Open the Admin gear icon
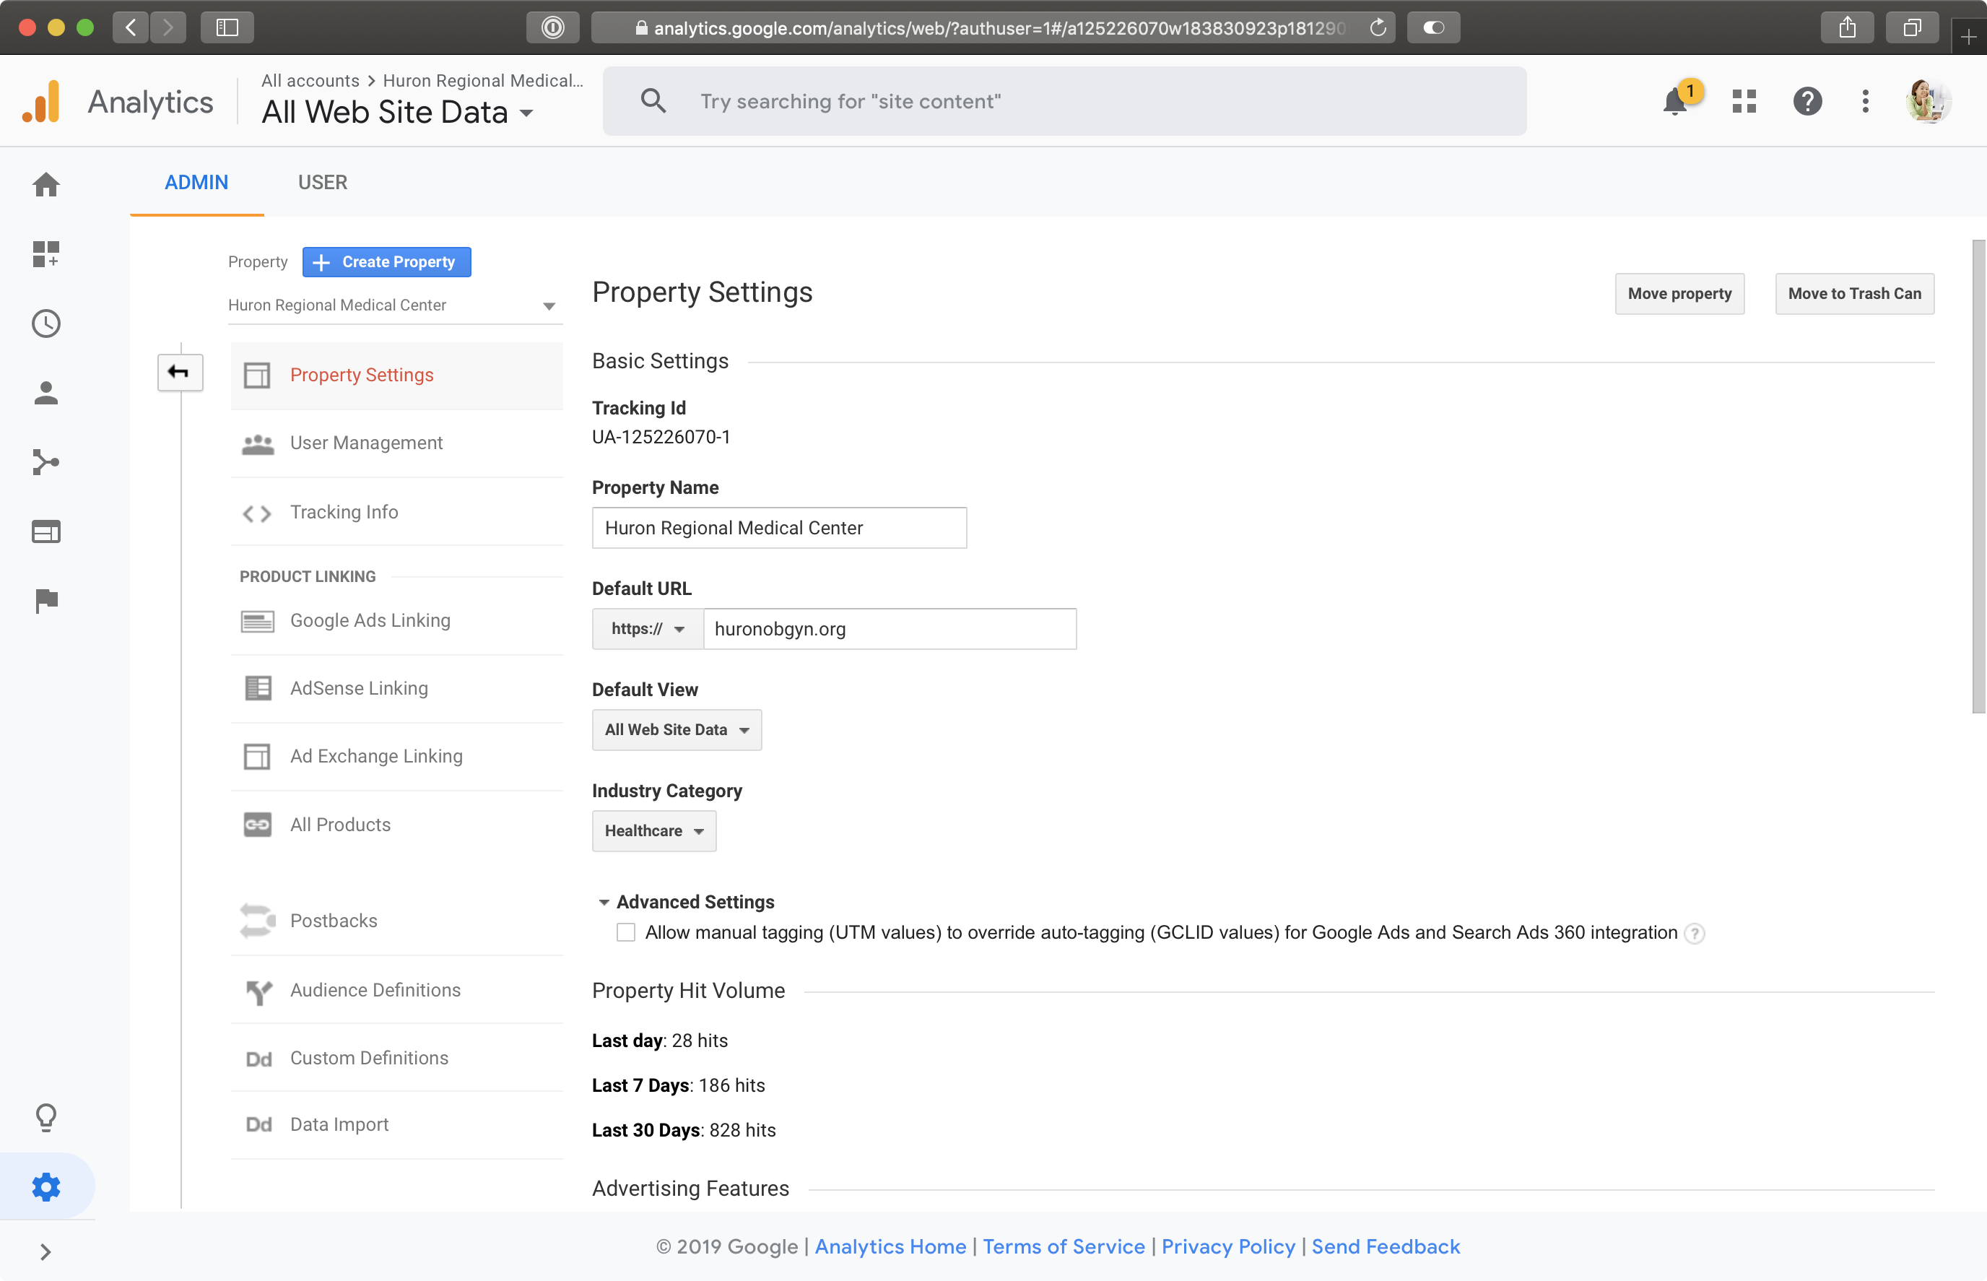1987x1281 pixels. pos(45,1187)
